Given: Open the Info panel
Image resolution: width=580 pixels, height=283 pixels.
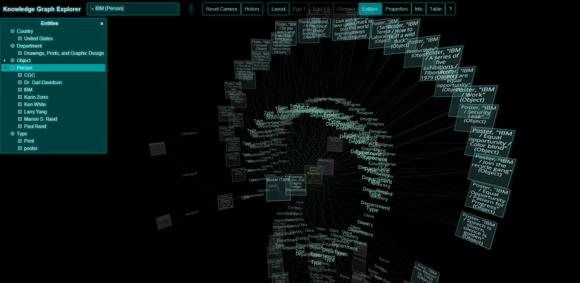Looking at the screenshot, I should 418,9.
